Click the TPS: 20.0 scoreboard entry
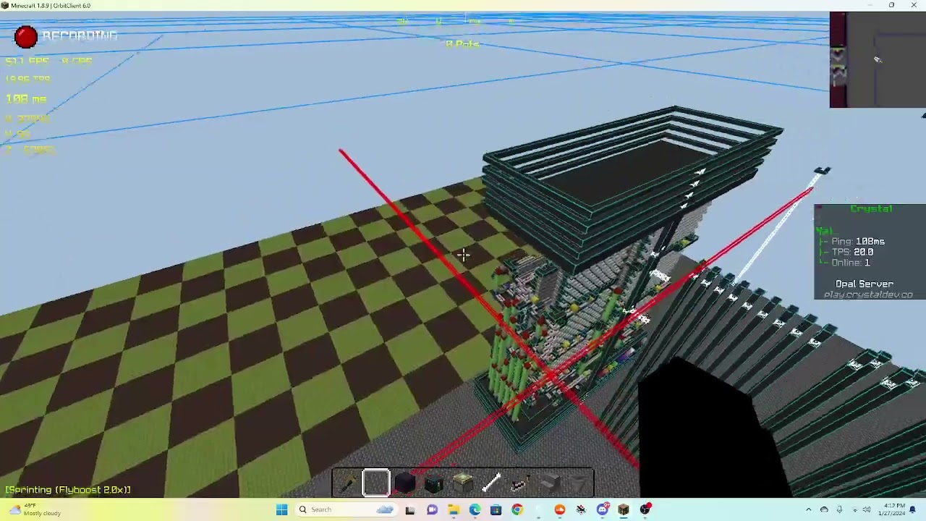Viewport: 926px width, 521px height. pyautogui.click(x=852, y=252)
